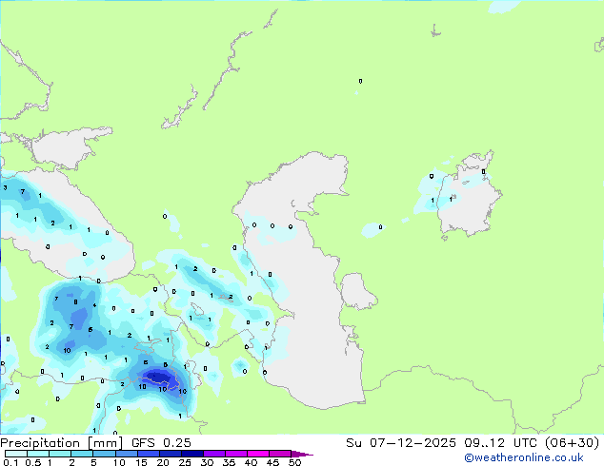Click the '(06+30)' forecast run text
Screen dimensions: 604x466
pyautogui.click(x=572, y=443)
